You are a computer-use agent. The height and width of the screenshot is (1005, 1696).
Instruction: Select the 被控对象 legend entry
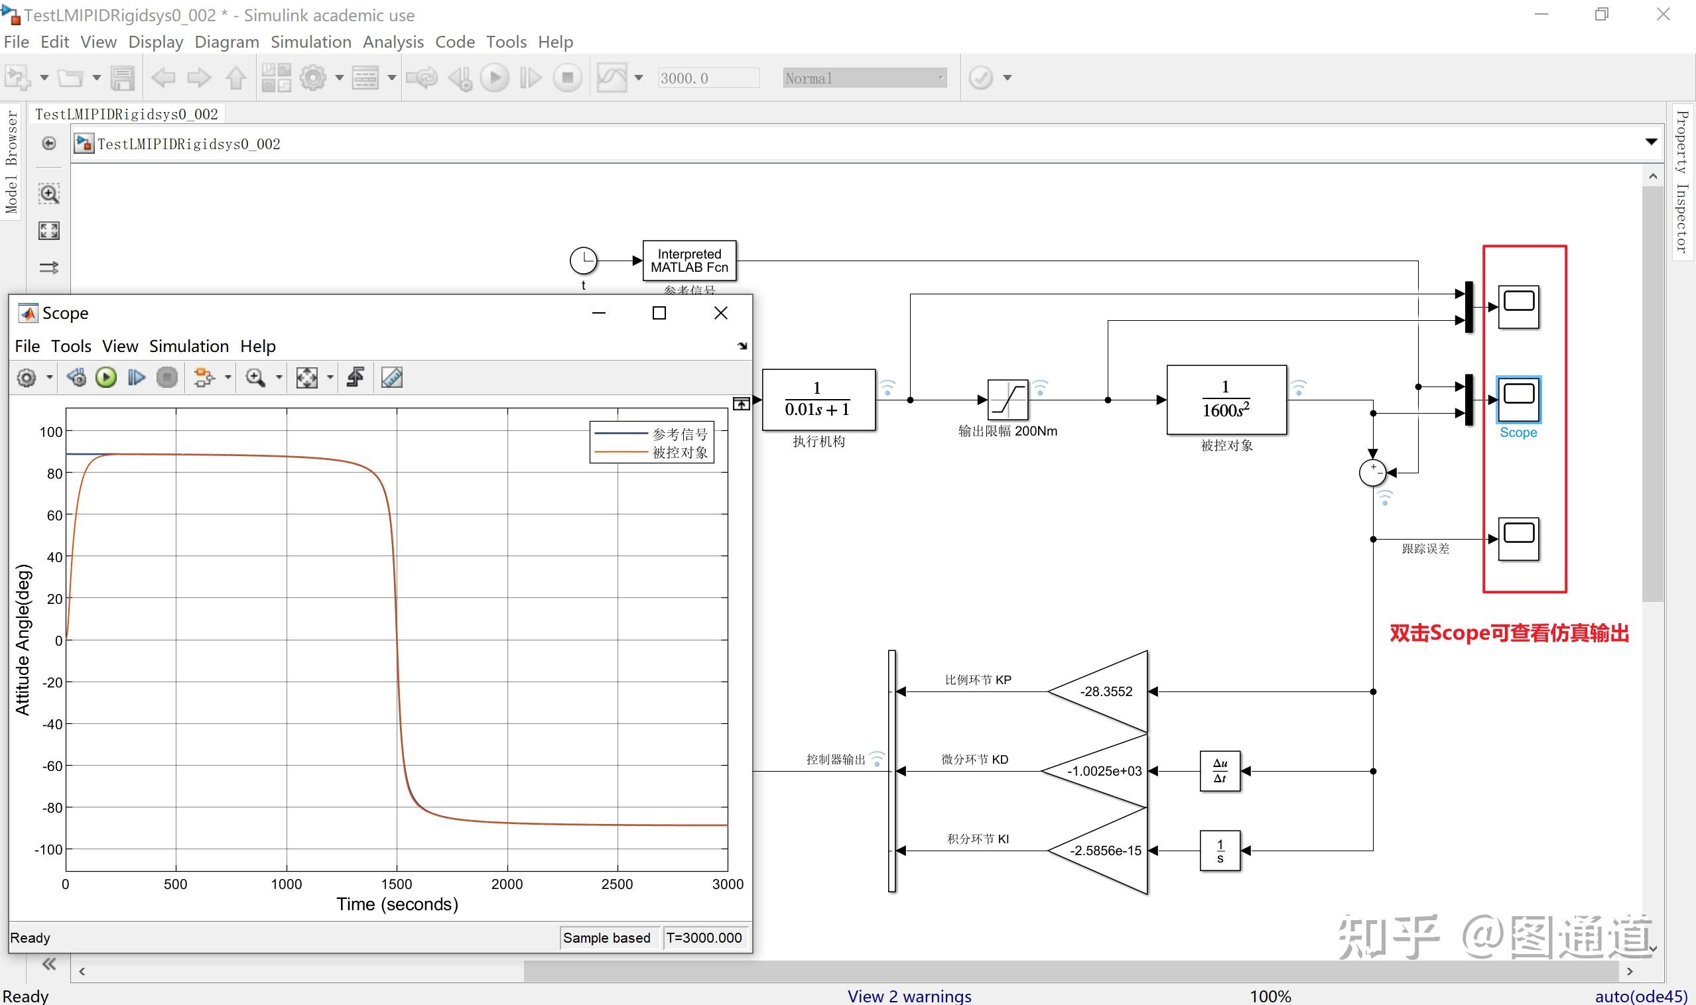tap(680, 452)
